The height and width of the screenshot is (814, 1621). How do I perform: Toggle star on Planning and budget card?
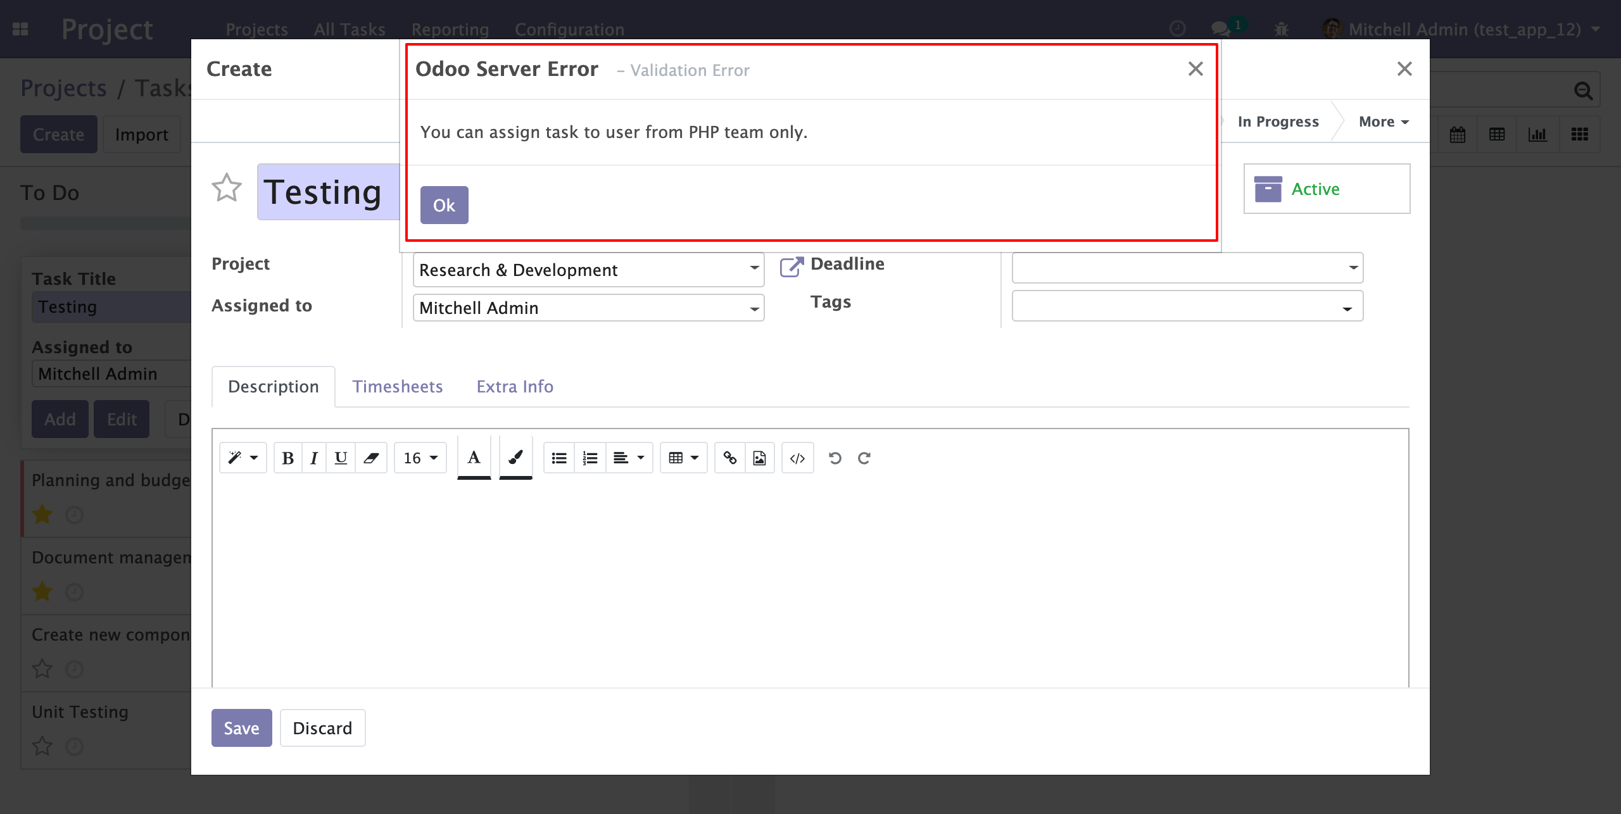42,515
